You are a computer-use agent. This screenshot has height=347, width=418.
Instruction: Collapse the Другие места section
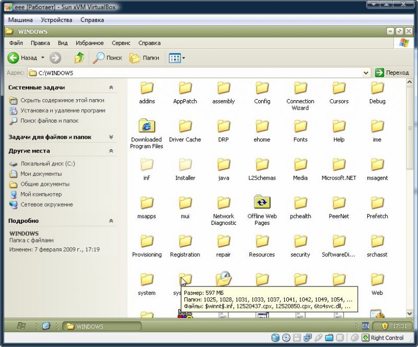tap(111, 151)
